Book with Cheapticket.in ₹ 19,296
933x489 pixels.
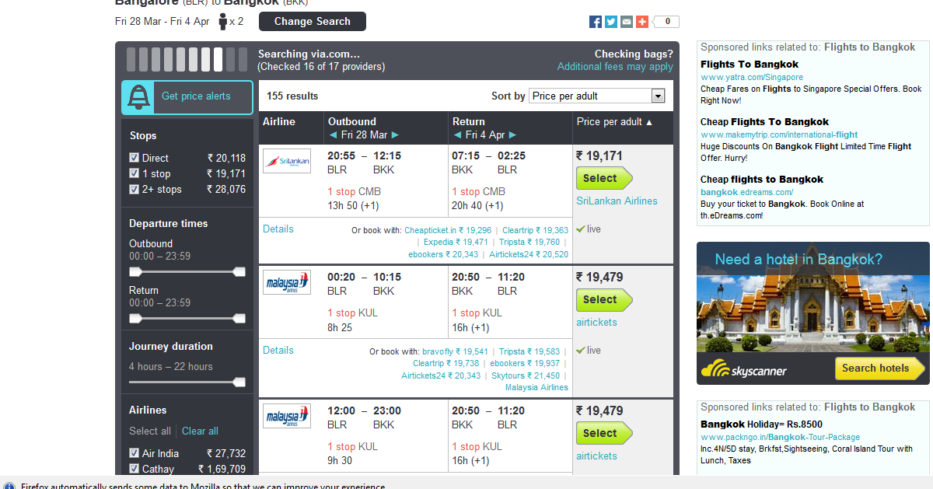tap(448, 231)
